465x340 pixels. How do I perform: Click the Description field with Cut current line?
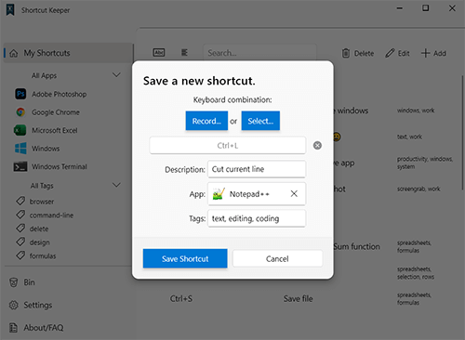pos(257,169)
